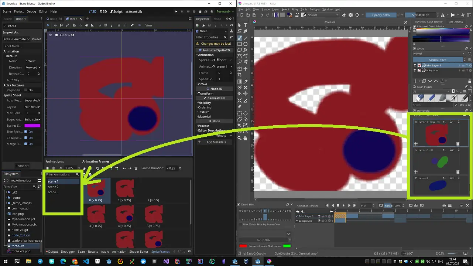The image size is (473, 266).
Task: Click Godot viewport zoom-out minus icon
Action: click(56, 35)
